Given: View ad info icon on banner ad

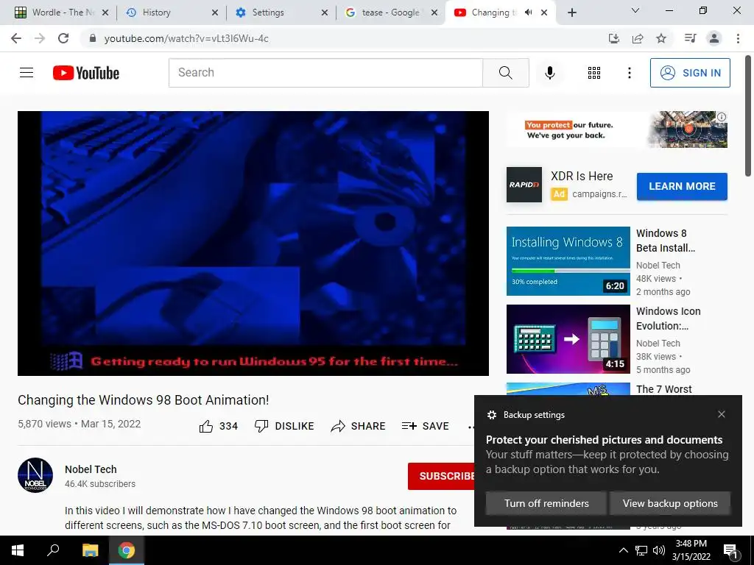Looking at the screenshot, I should coord(722,117).
